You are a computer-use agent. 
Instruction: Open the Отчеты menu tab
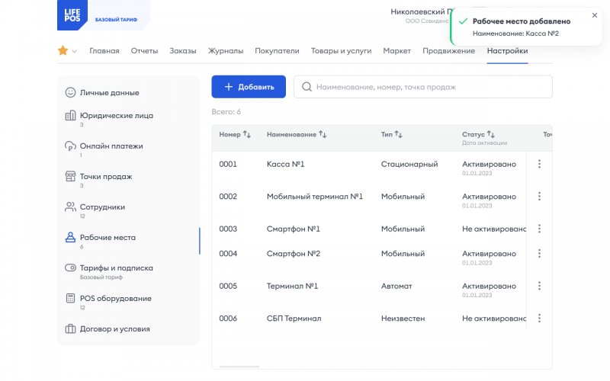tap(144, 51)
